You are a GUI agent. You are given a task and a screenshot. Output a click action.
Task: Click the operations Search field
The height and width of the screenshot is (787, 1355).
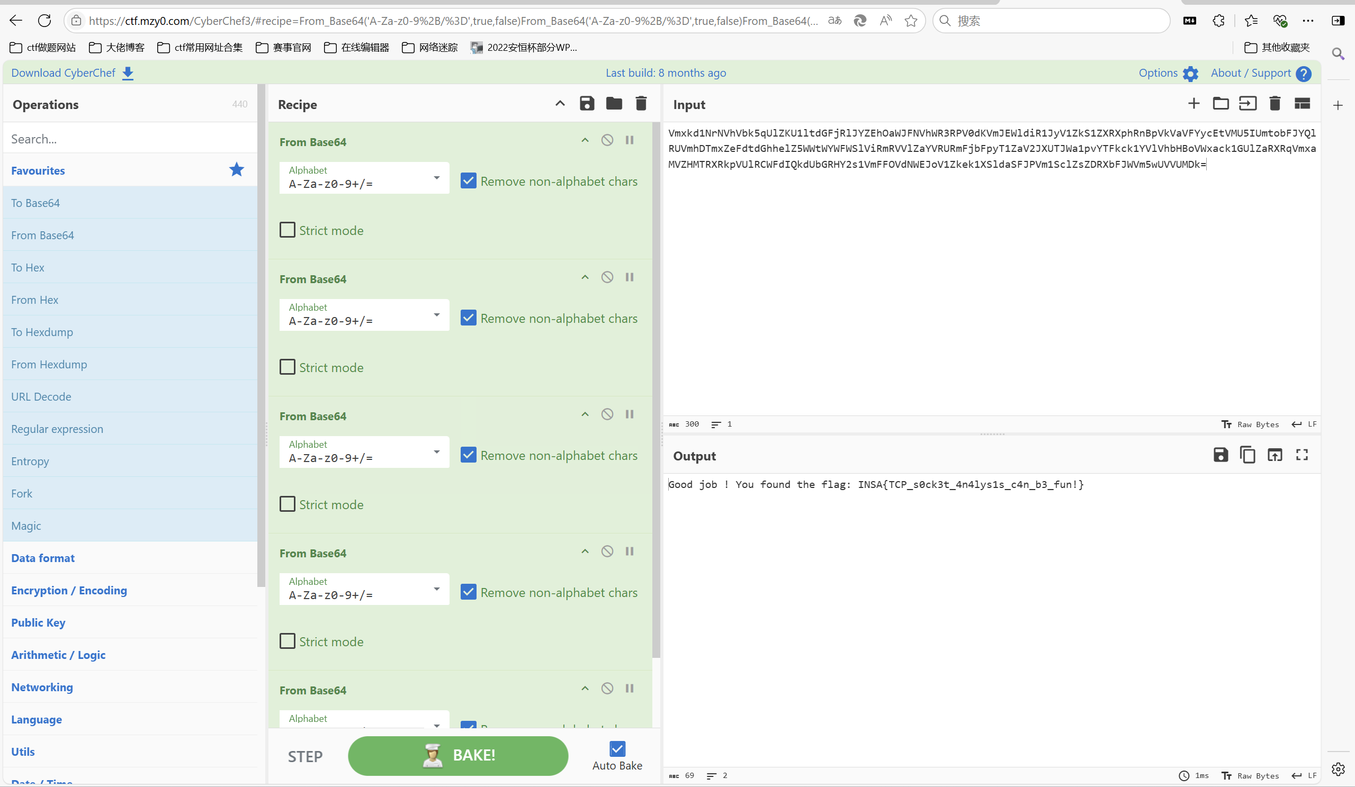(130, 139)
